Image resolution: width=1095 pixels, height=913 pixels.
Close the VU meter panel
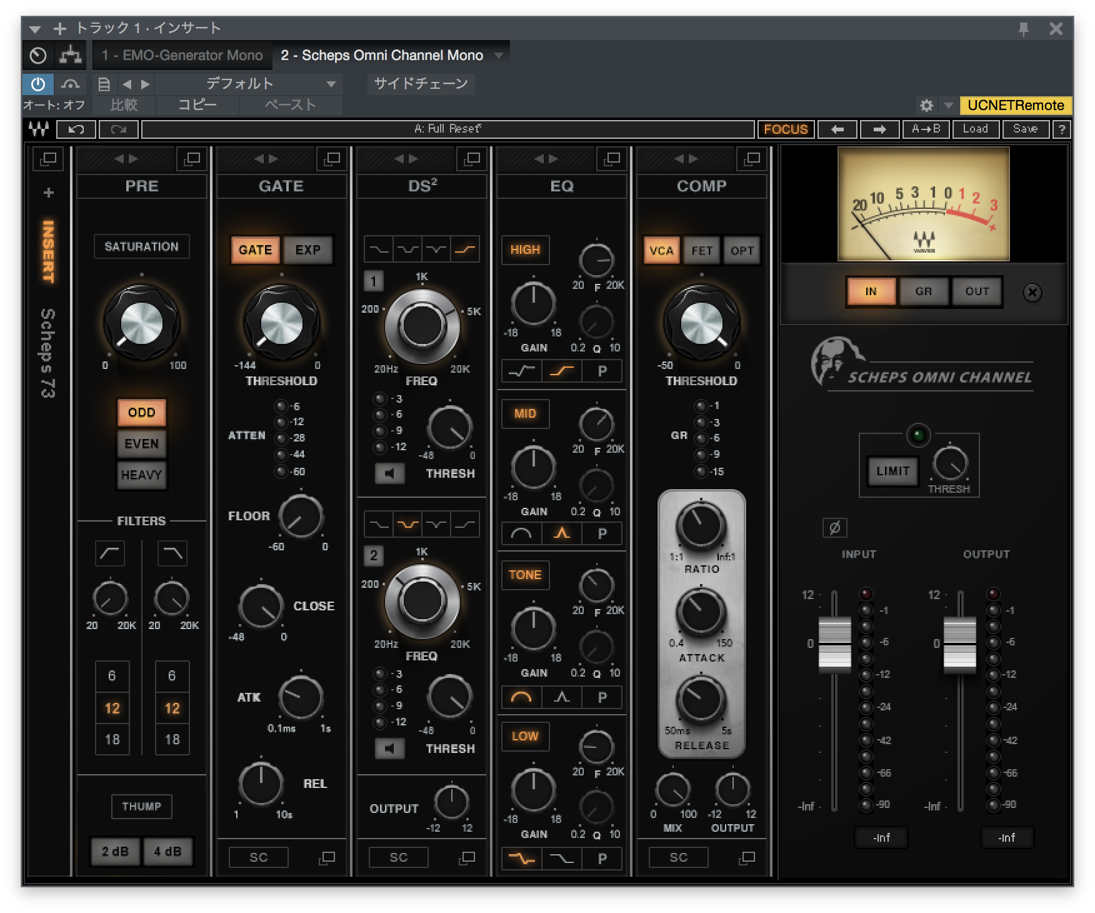click(x=1032, y=292)
